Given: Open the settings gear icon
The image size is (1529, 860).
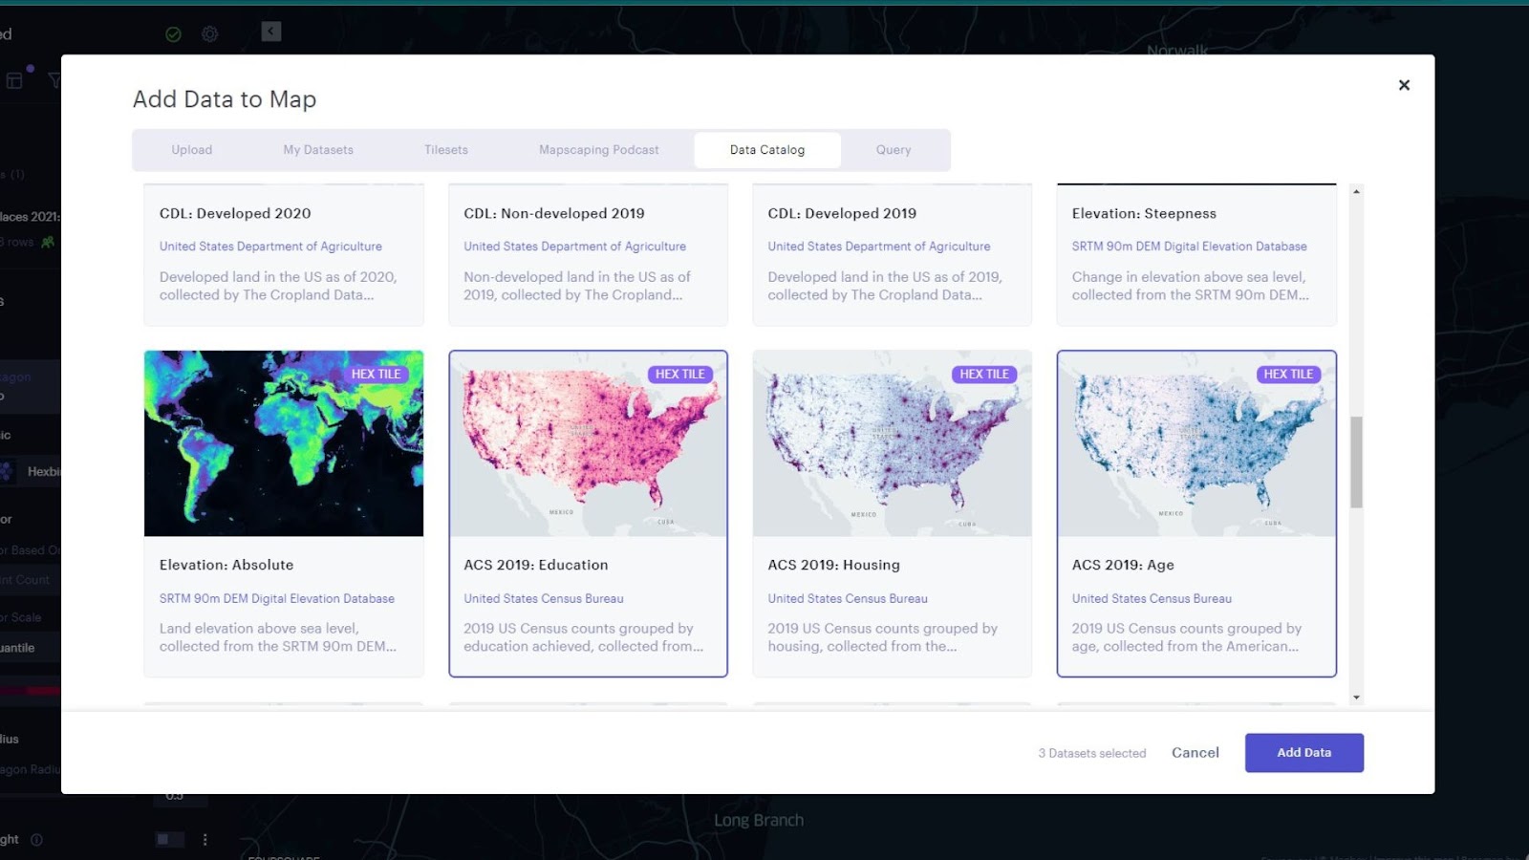Looking at the screenshot, I should pyautogui.click(x=210, y=34).
